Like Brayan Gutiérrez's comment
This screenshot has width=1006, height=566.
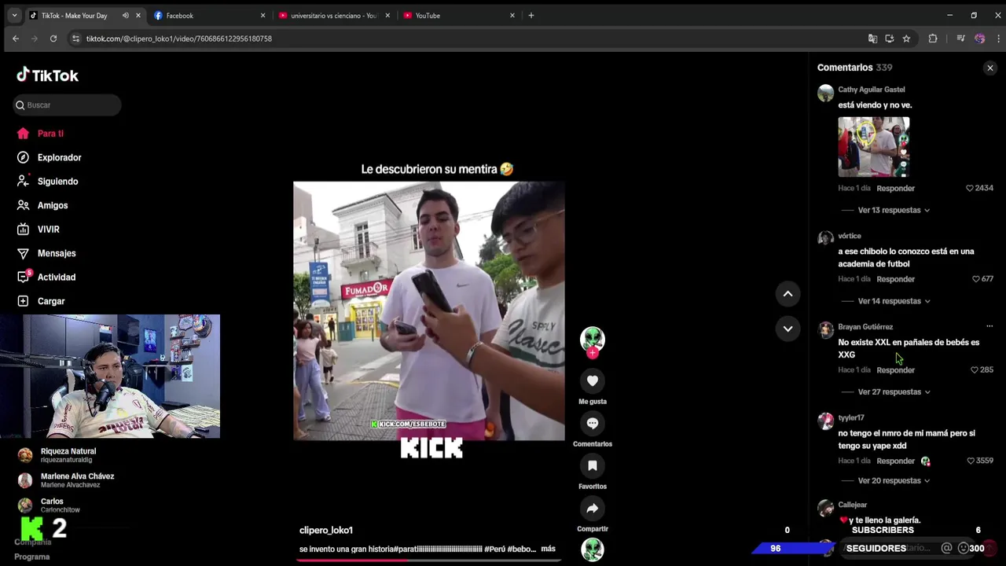coord(975,370)
